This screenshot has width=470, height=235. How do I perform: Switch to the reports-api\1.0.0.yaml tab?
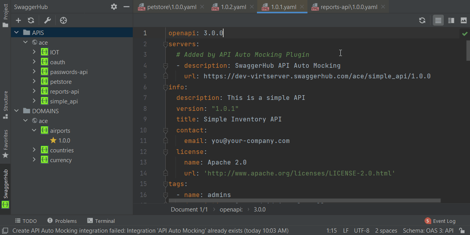click(x=348, y=7)
